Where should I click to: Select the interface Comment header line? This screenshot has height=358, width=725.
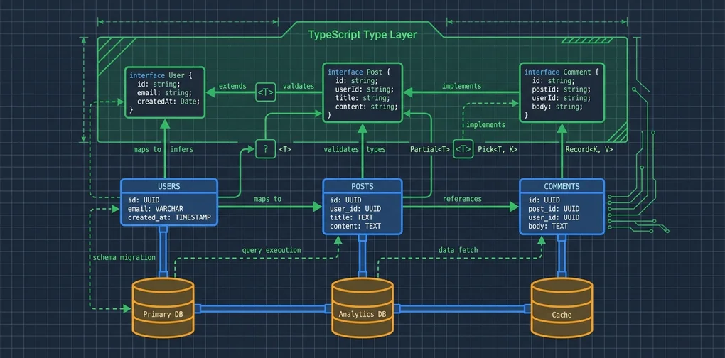tap(562, 72)
